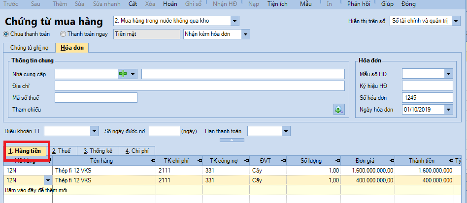Click the Ký hiệu HĐ input field
This screenshot has width=467, height=203.
[428, 86]
